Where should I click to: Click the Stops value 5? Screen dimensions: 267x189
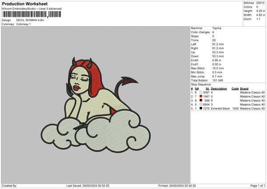point(213,36)
